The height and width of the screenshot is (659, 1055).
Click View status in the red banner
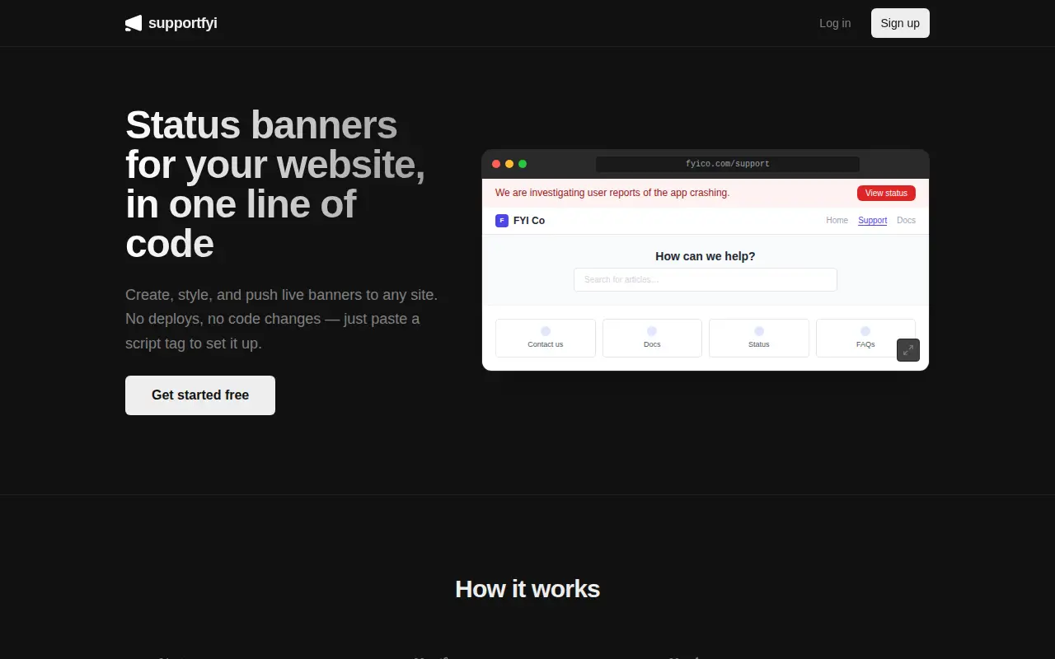point(886,193)
